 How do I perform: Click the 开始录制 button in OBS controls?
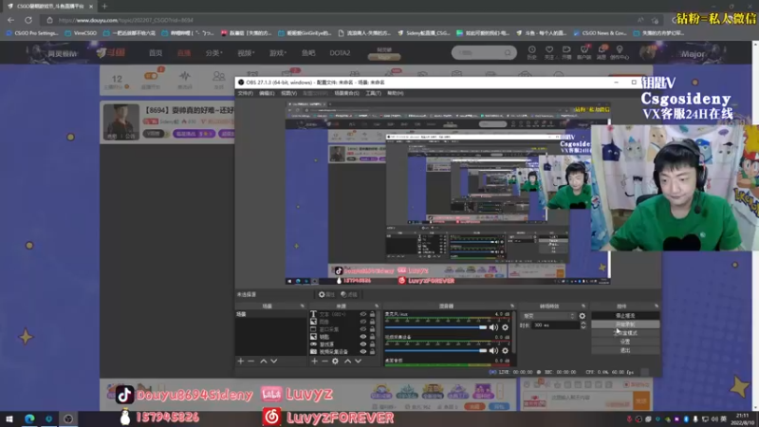pos(625,325)
